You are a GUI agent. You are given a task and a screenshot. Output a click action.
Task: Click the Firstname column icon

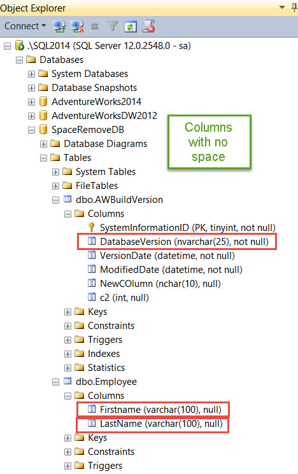(x=92, y=409)
